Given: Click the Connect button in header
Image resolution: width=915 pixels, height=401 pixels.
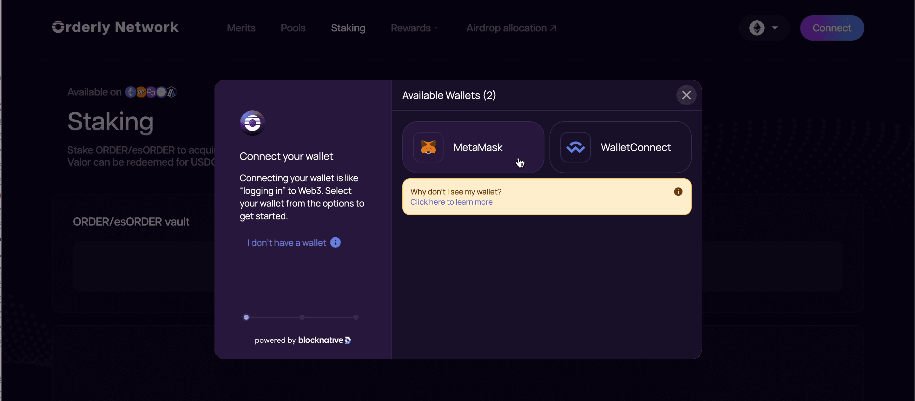Looking at the screenshot, I should point(832,28).
